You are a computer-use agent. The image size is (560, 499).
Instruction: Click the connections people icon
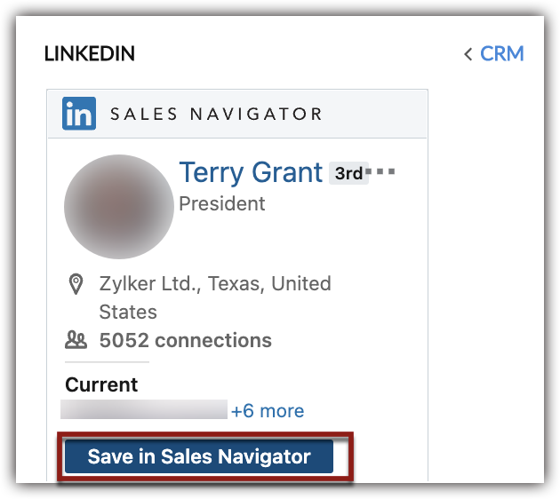[x=76, y=339]
